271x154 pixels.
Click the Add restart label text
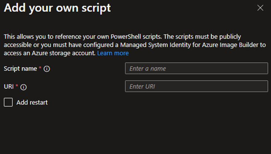(32, 103)
